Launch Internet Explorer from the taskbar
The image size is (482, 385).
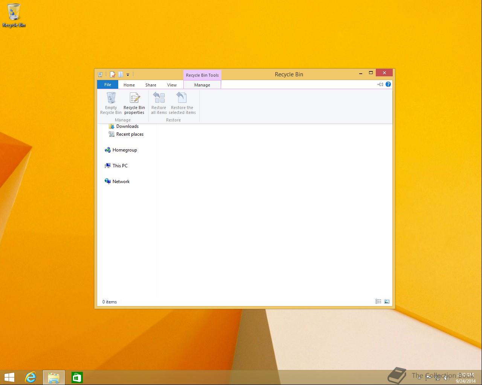[31, 377]
